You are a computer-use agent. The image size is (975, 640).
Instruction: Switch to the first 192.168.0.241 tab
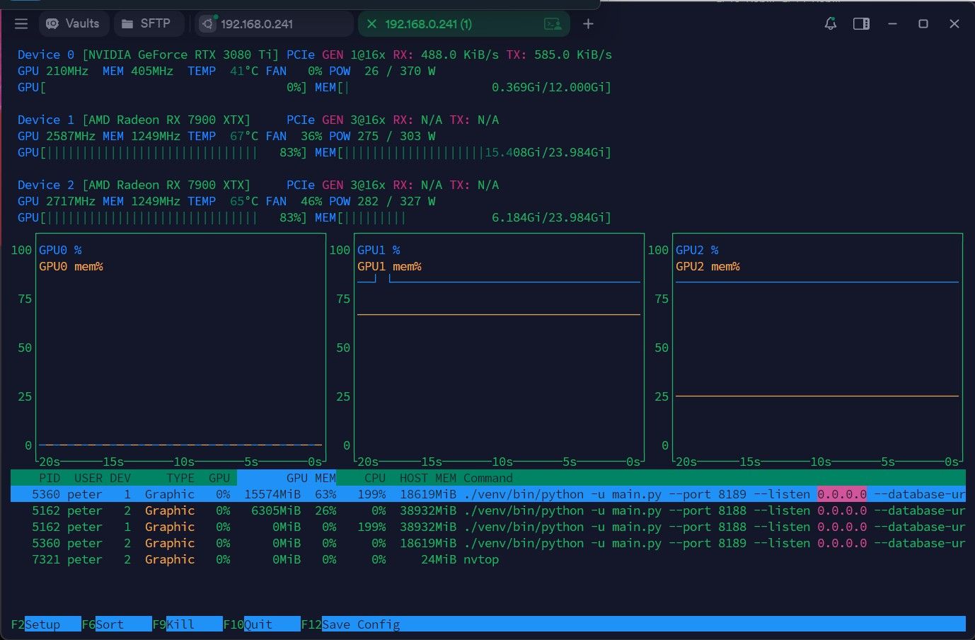274,24
